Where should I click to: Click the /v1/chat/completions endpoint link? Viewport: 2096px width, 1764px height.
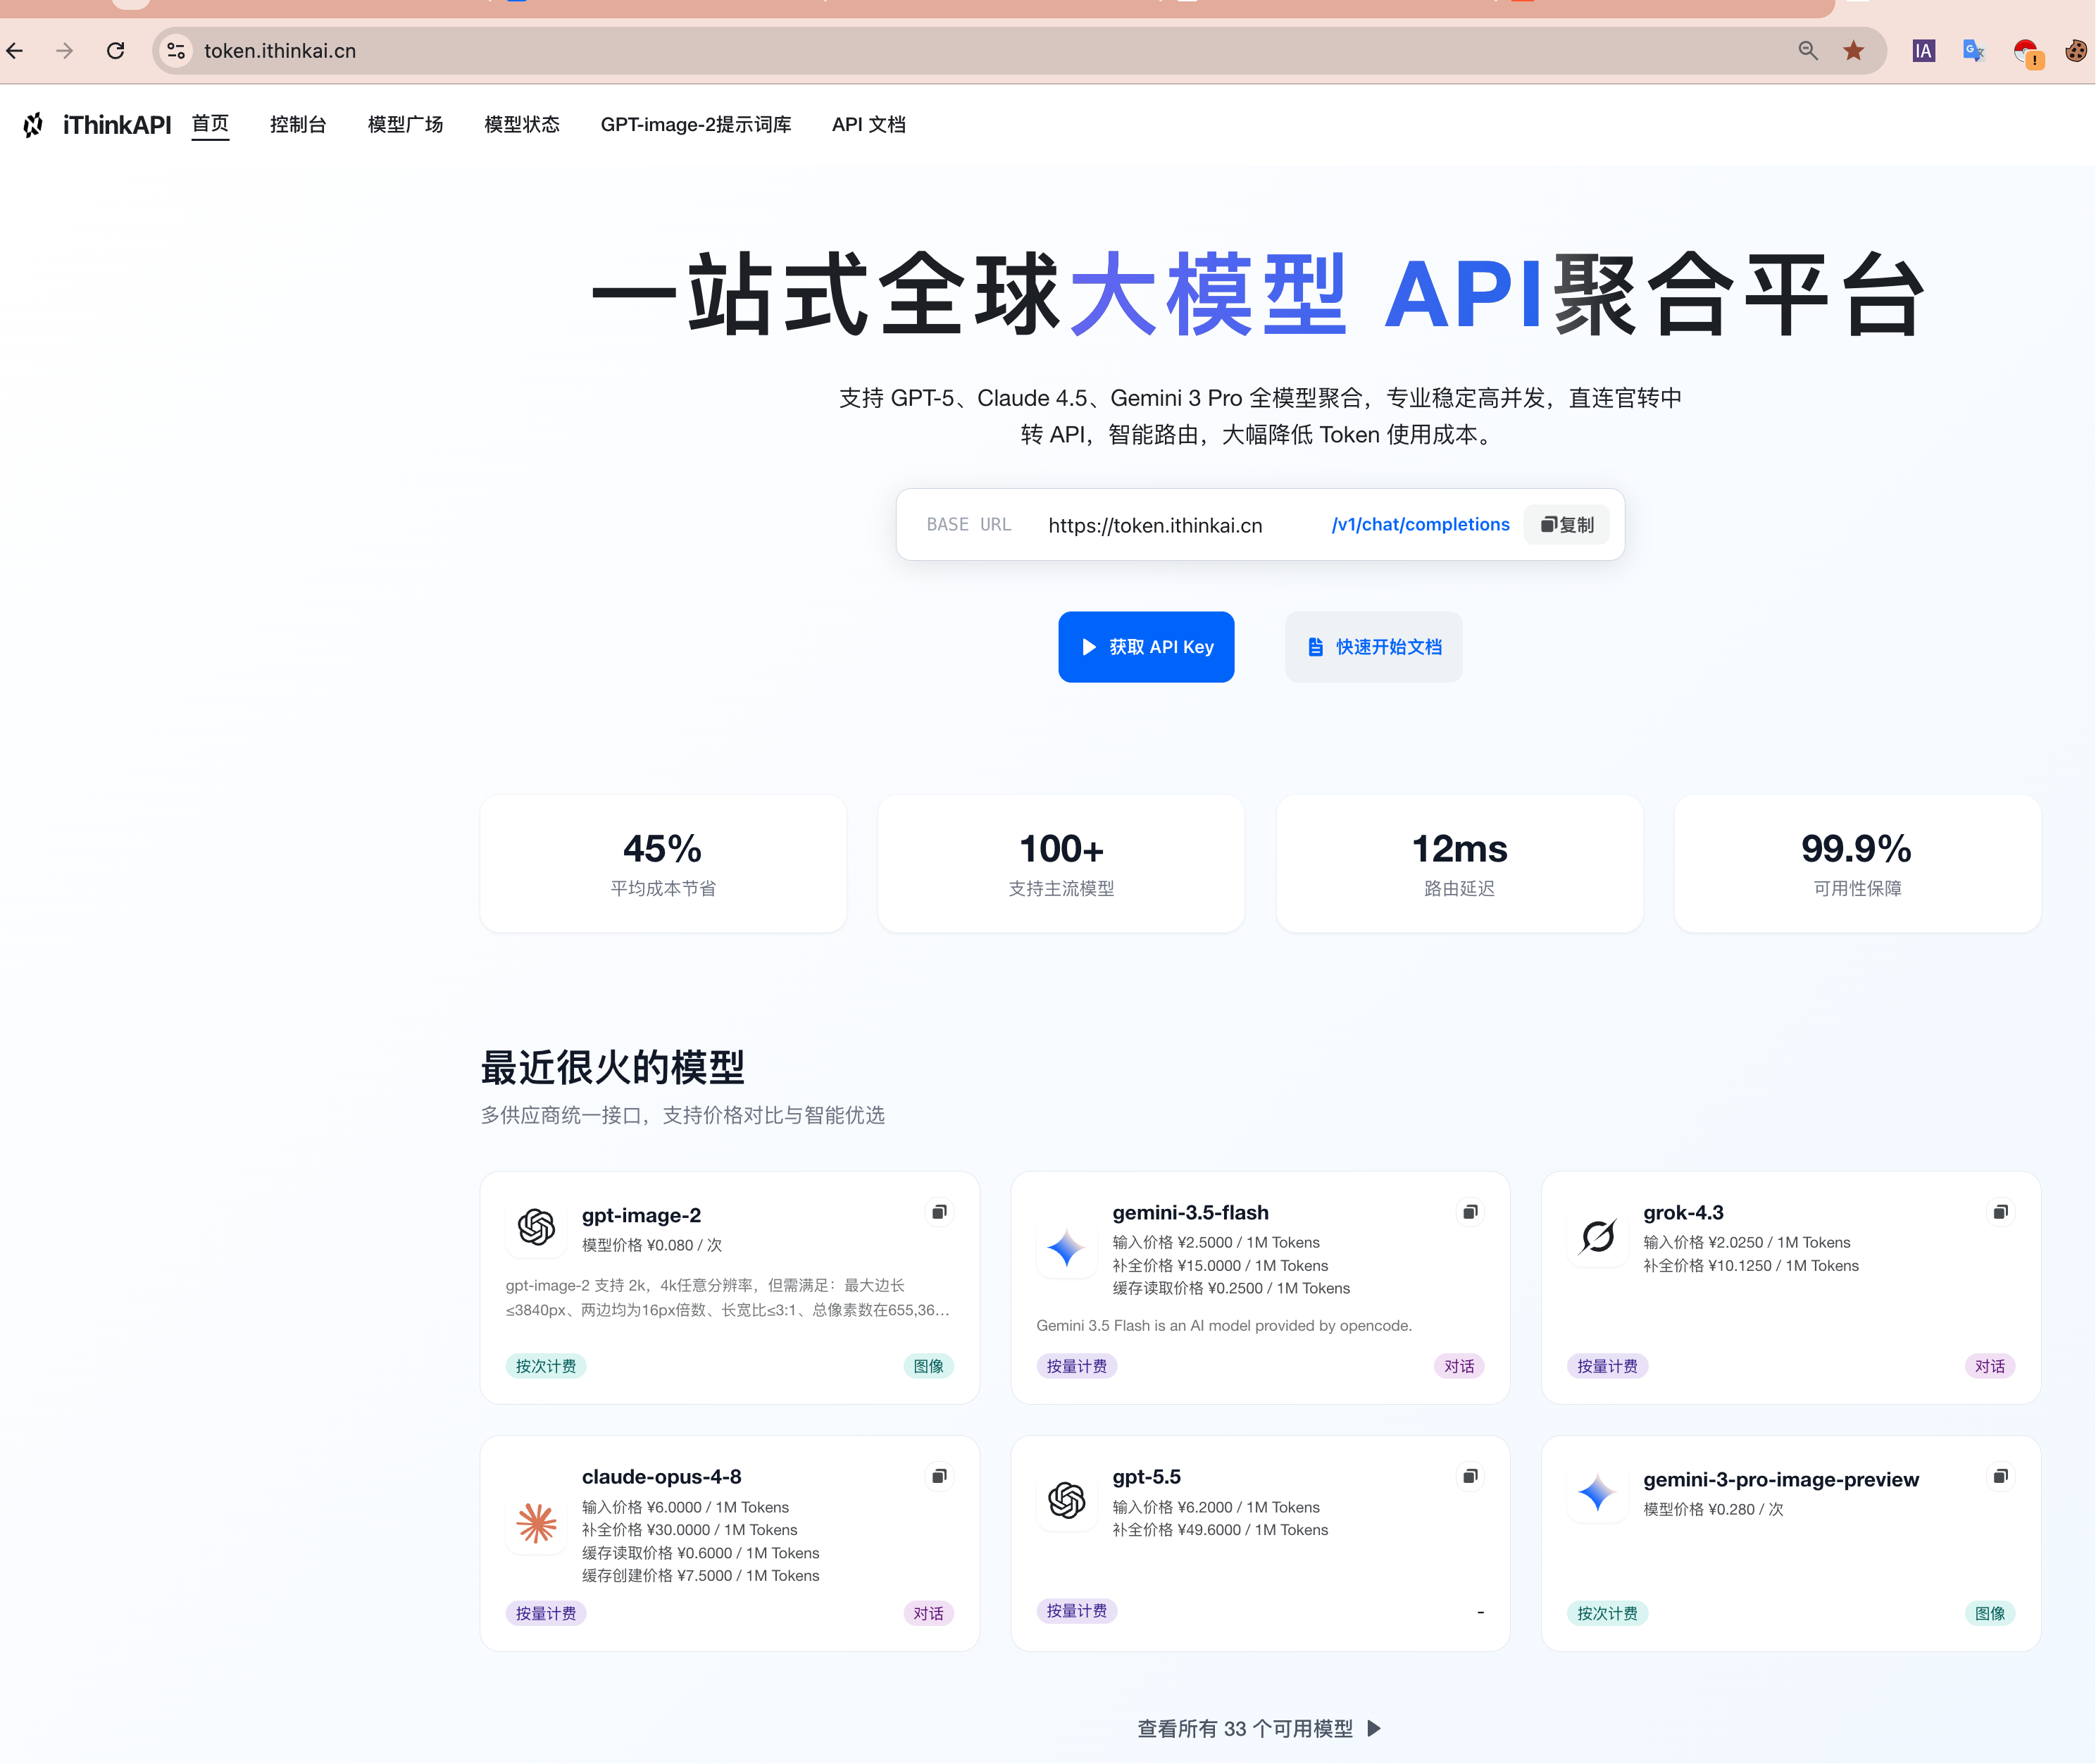point(1421,525)
